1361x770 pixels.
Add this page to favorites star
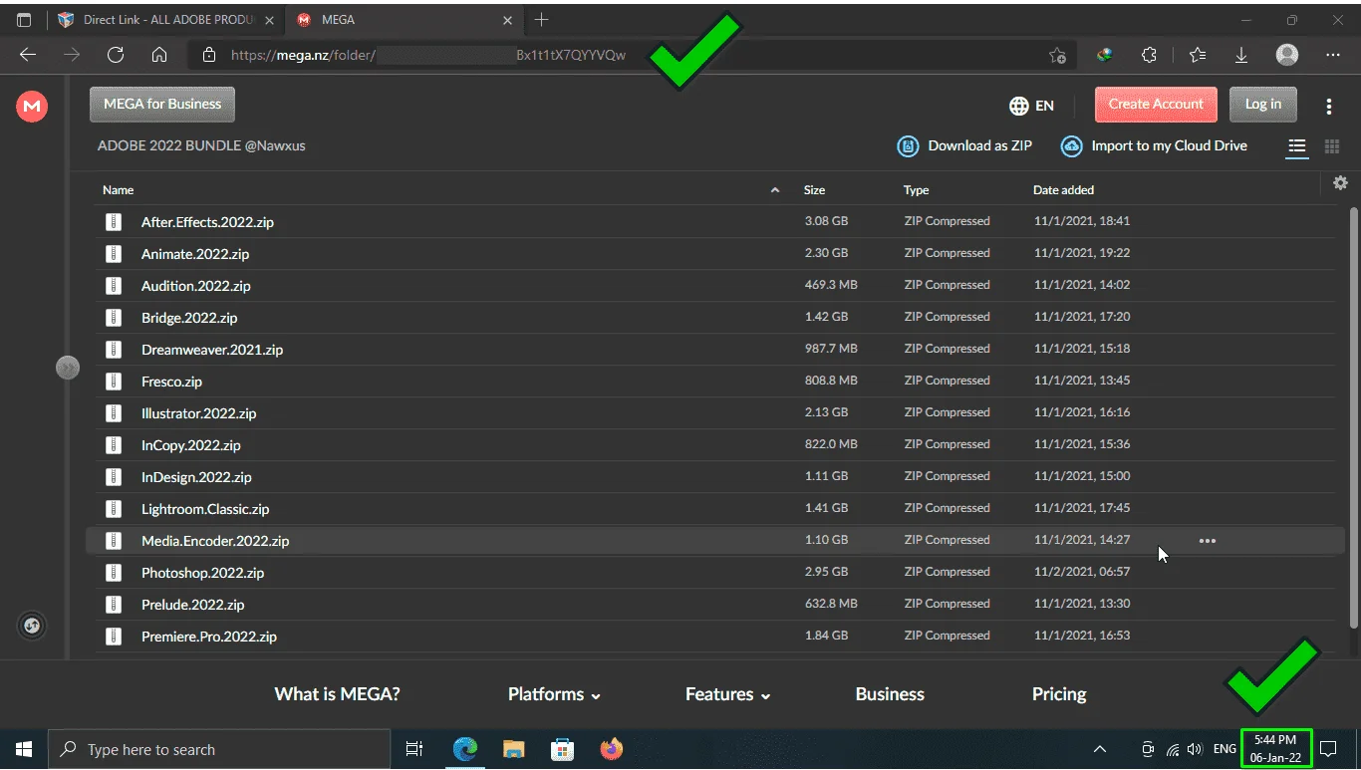click(1057, 56)
